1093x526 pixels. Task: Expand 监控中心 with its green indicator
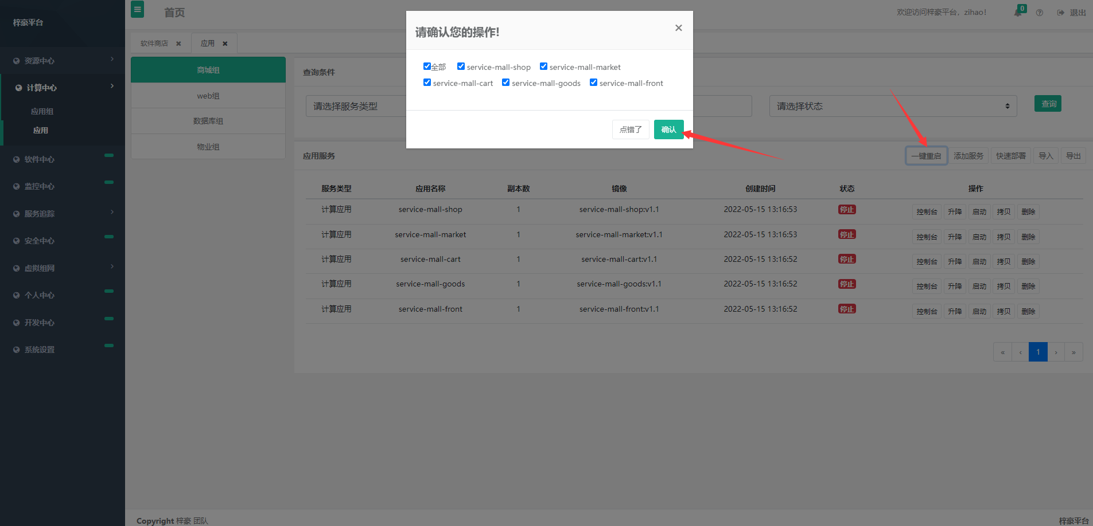click(109, 182)
